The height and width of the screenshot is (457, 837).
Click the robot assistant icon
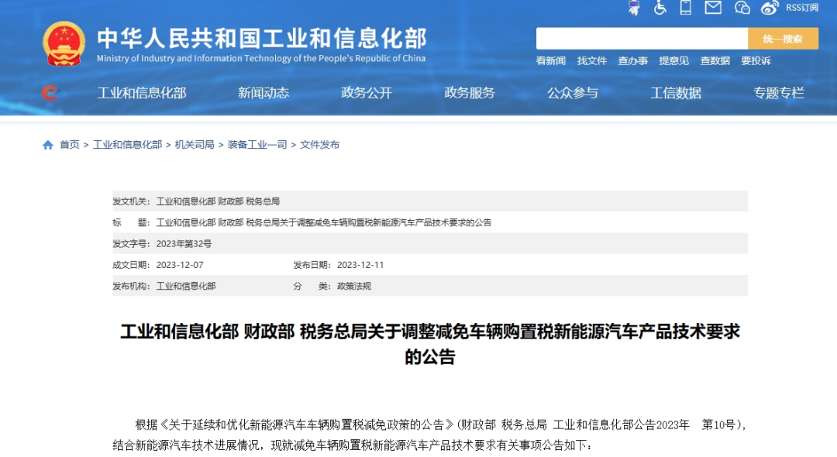635,8
